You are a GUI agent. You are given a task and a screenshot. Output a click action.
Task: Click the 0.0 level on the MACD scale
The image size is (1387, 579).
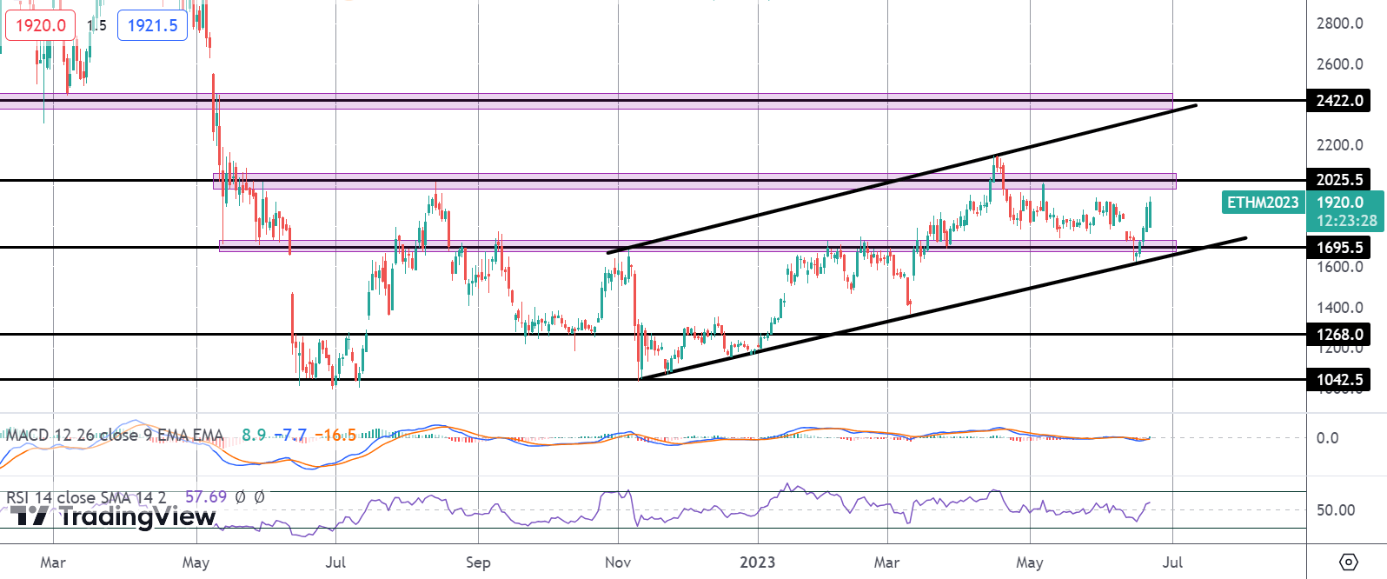[x=1327, y=438]
